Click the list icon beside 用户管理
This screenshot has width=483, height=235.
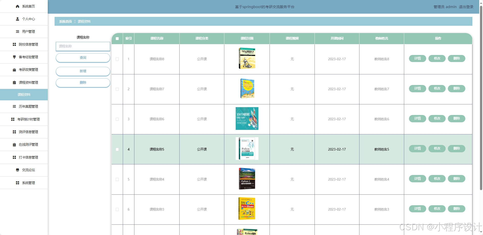(x=17, y=32)
